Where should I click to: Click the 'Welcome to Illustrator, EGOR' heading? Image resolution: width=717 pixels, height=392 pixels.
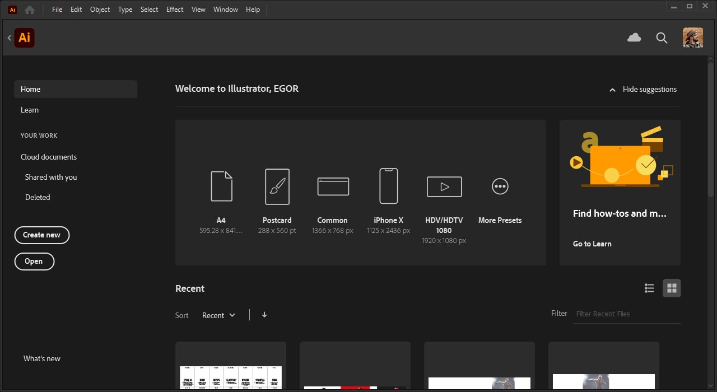237,88
